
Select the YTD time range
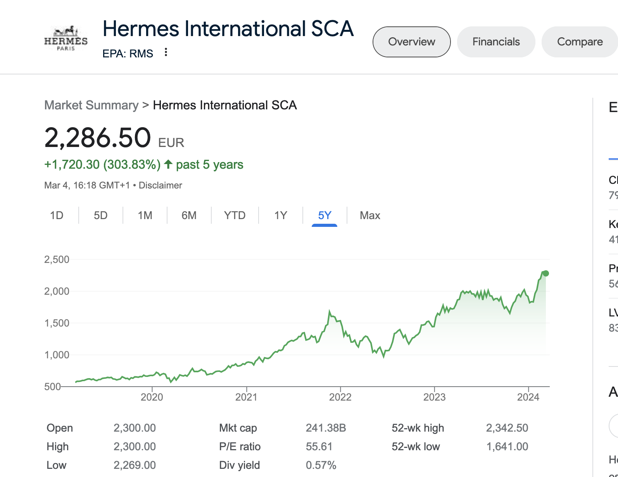tap(235, 215)
